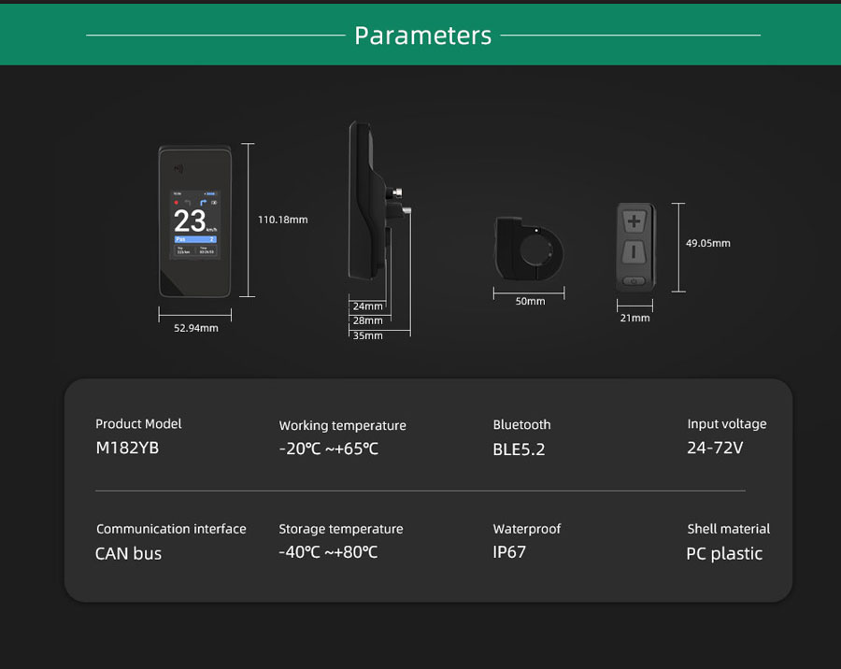Click the blue turn arrow on display screen
841x669 pixels.
click(201, 201)
